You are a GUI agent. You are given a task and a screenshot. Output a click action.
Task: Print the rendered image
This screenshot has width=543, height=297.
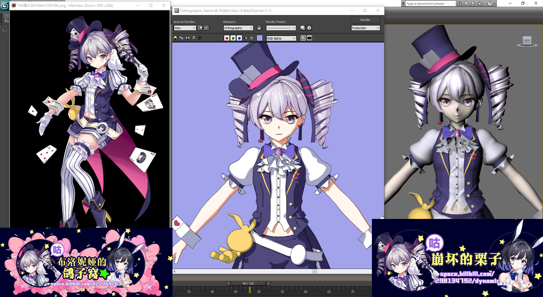(194, 38)
